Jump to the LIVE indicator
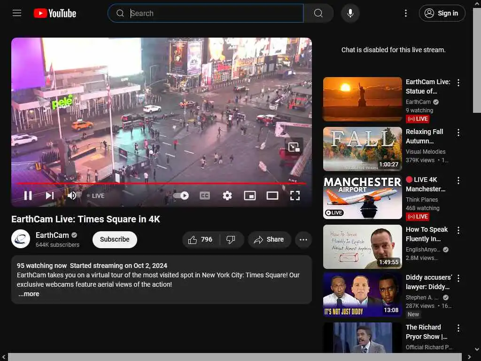The width and height of the screenshot is (481, 361). (x=96, y=196)
